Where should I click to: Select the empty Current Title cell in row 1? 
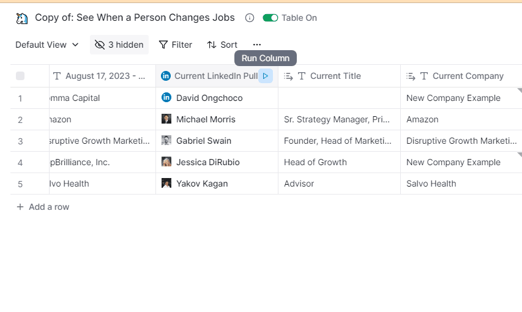click(x=339, y=98)
